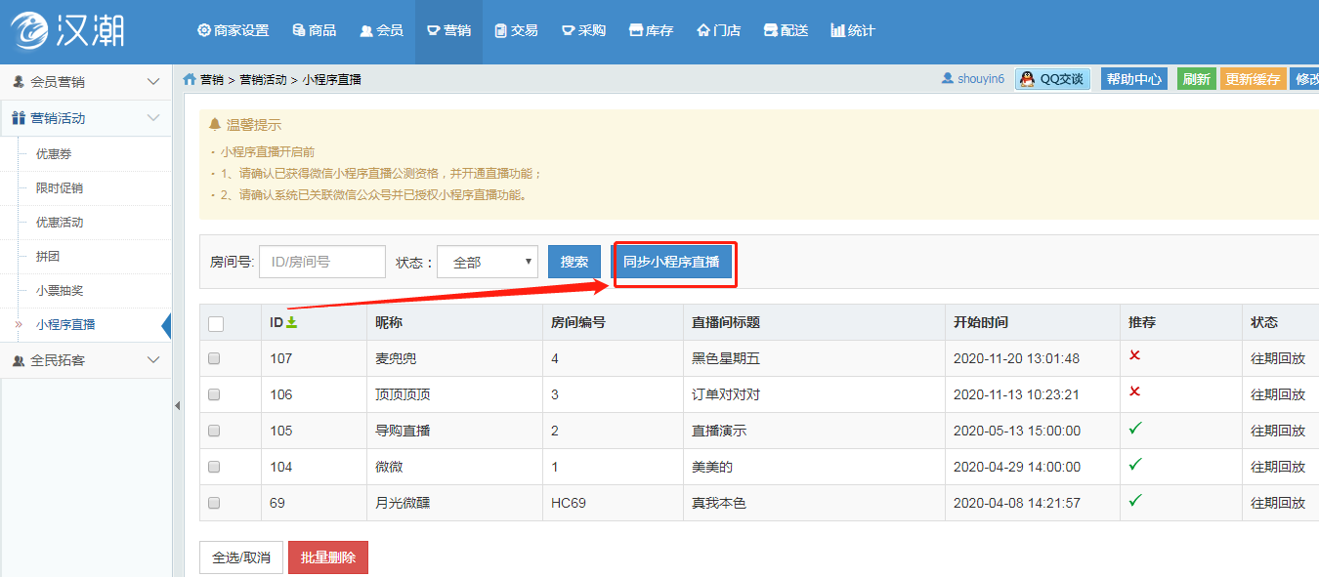Screen dimensions: 1319x577
Task: Open the 交易 top menu
Action: tap(516, 30)
